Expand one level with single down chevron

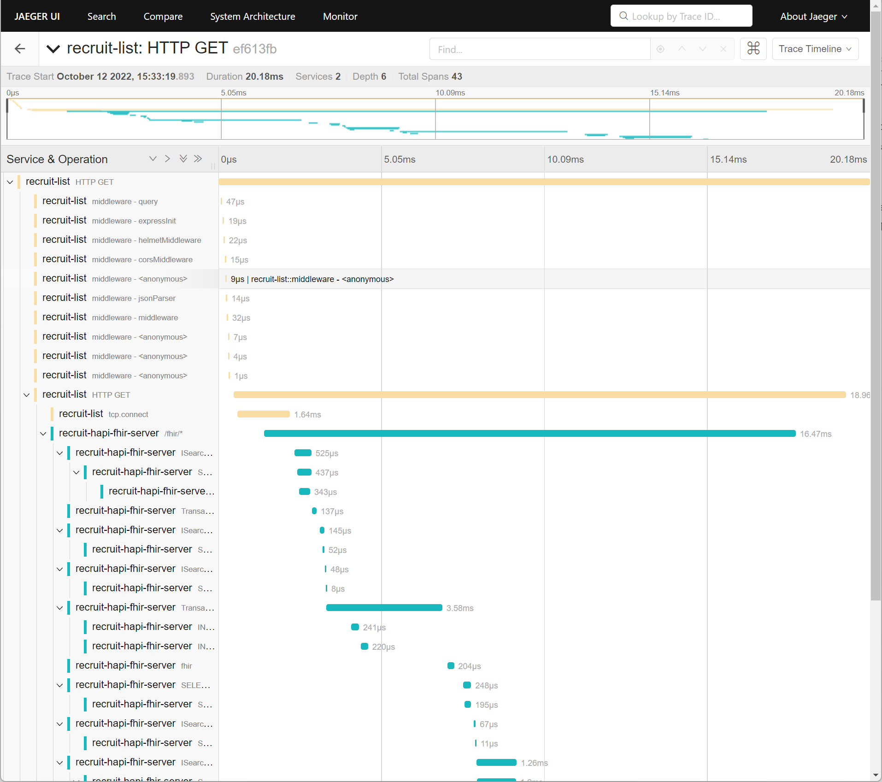153,159
